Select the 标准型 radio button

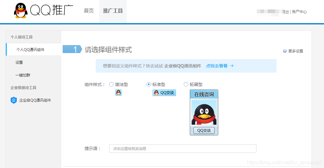coord(149,84)
